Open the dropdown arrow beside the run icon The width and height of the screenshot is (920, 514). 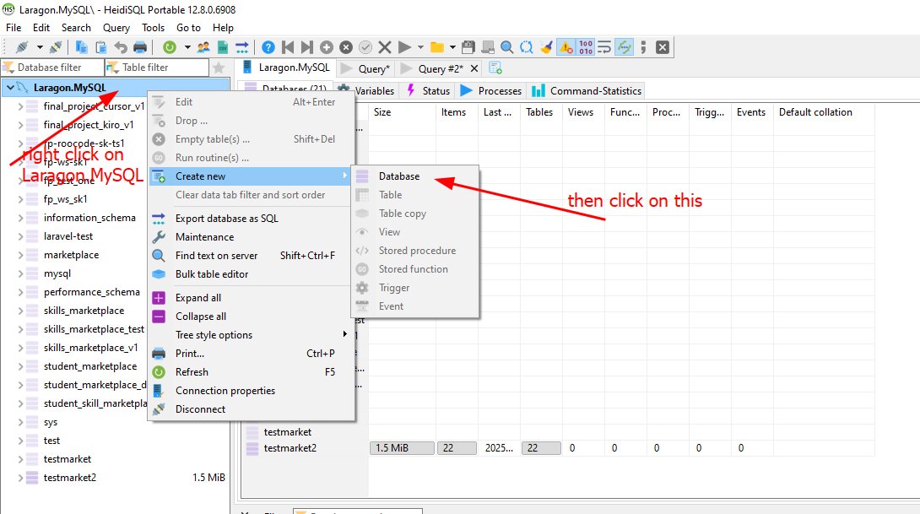[x=420, y=47]
